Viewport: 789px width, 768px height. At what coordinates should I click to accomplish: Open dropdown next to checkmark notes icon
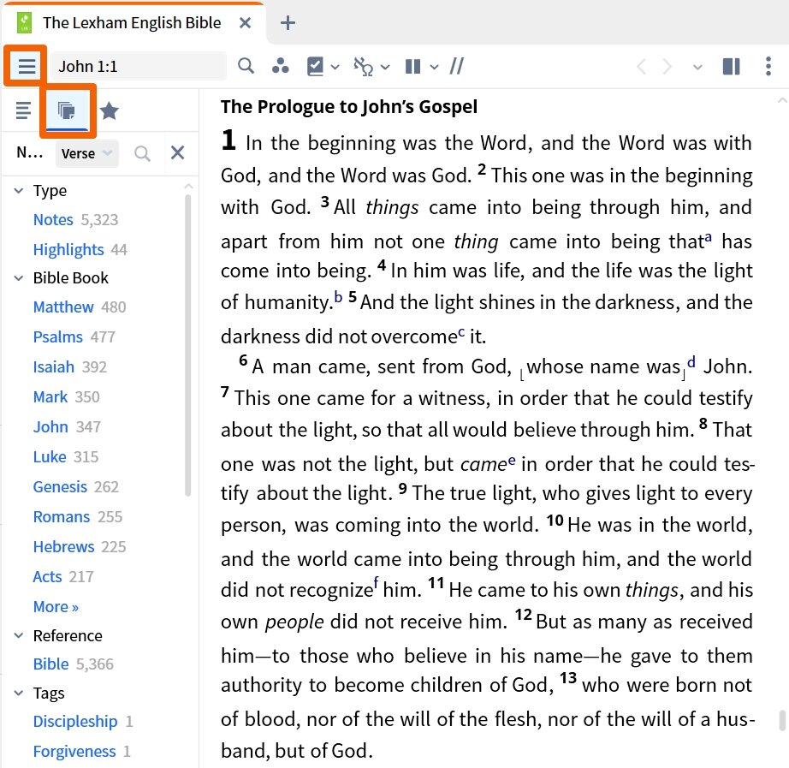coord(335,67)
